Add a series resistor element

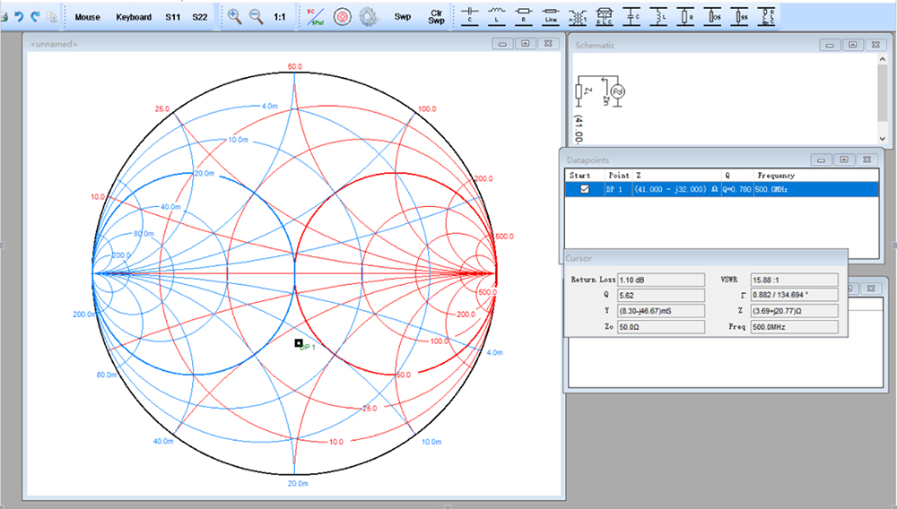524,16
